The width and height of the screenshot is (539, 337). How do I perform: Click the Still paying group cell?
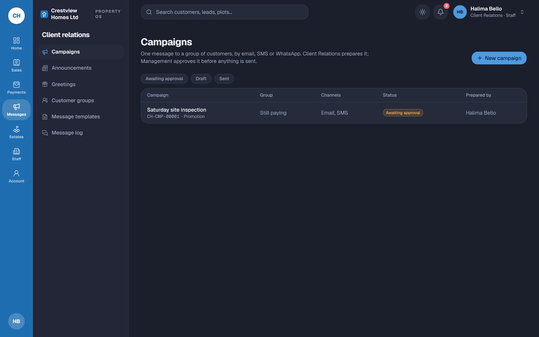(x=273, y=113)
